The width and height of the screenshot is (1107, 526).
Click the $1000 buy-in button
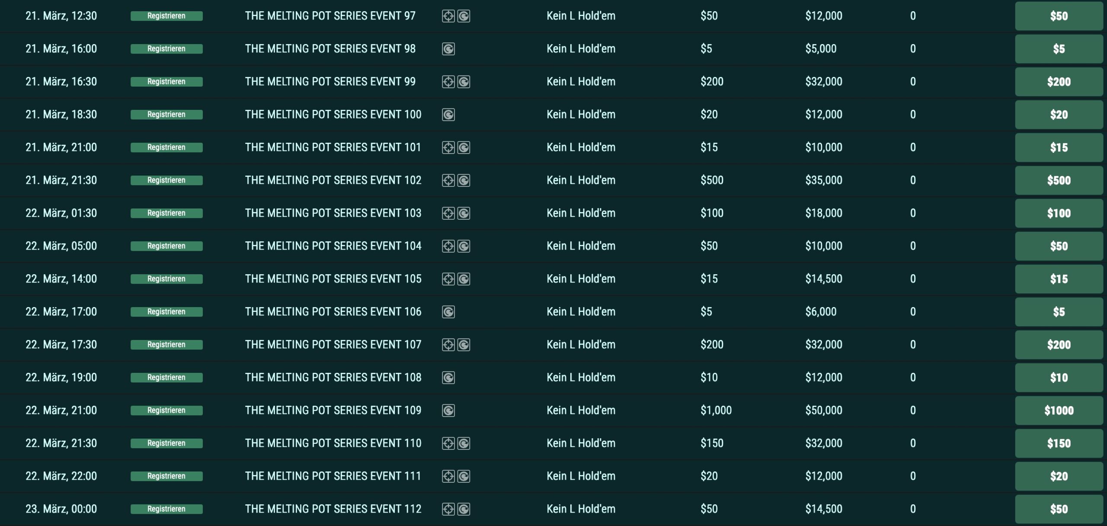[x=1059, y=411]
